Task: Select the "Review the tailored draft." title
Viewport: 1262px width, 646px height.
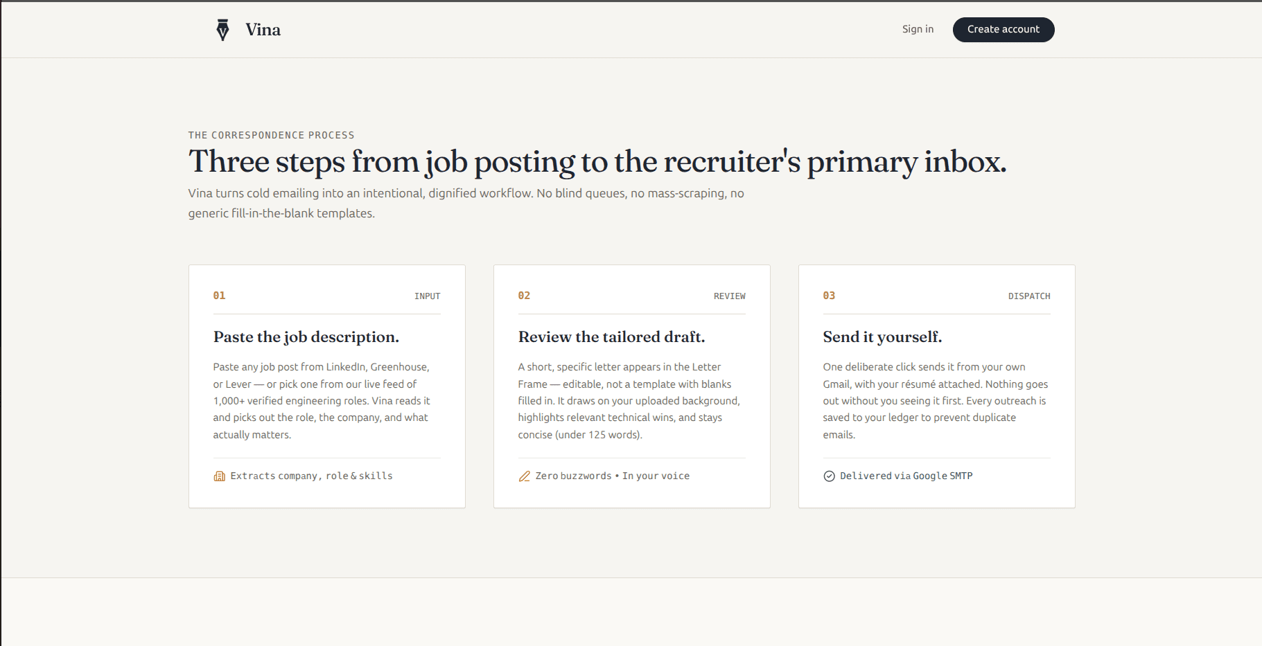Action: point(611,337)
